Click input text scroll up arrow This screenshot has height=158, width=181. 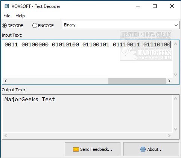tap(176, 44)
